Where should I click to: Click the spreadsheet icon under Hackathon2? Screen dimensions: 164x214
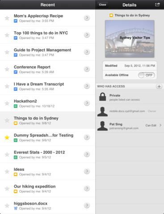click(x=16, y=106)
